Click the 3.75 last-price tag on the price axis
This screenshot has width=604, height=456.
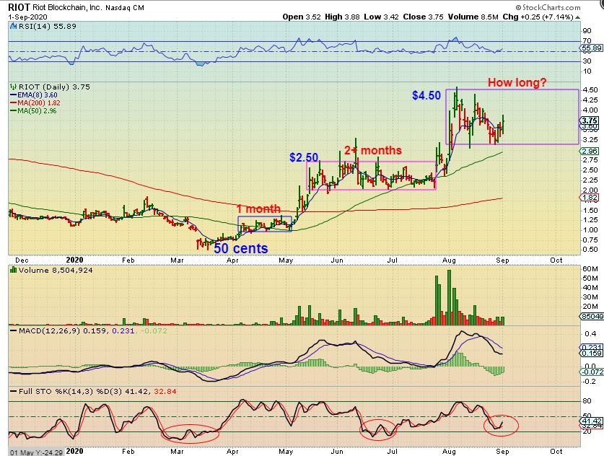click(x=590, y=120)
